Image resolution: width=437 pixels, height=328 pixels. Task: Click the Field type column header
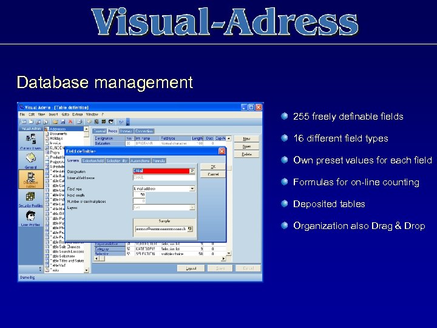[x=175, y=138]
